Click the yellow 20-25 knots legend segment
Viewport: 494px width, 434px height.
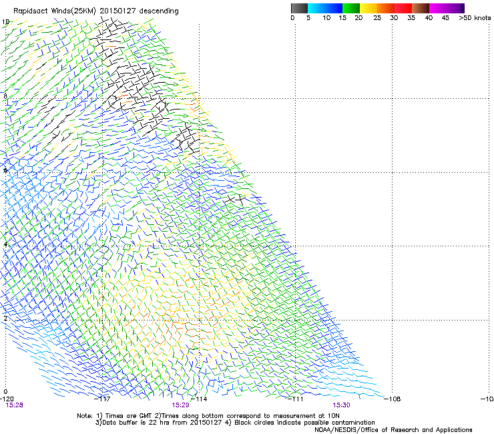368,8
